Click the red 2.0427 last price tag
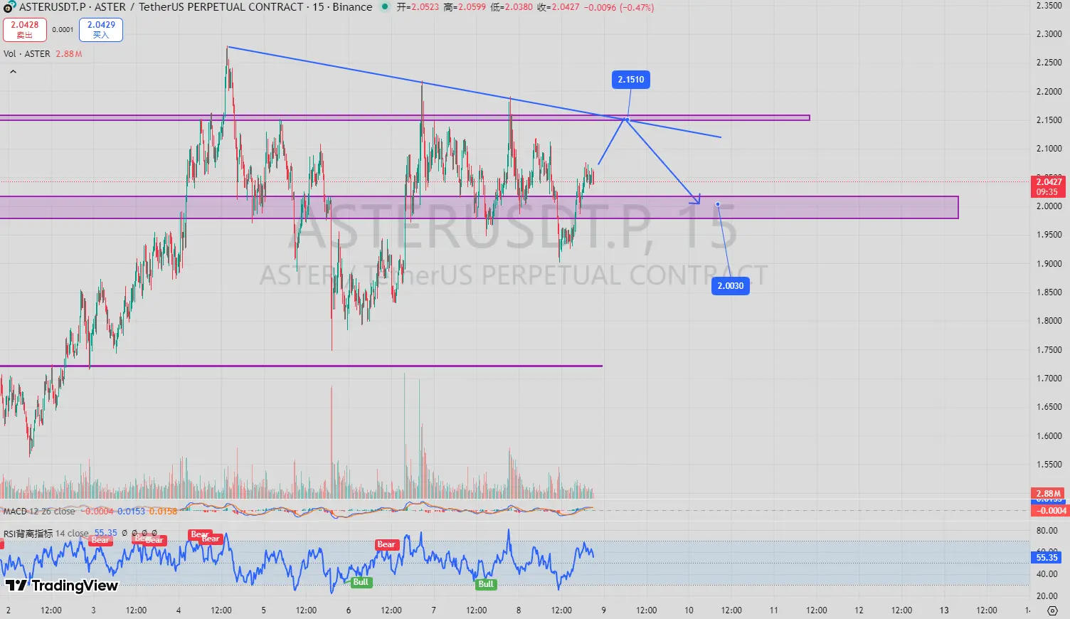Image resolution: width=1070 pixels, height=619 pixels. [1048, 186]
